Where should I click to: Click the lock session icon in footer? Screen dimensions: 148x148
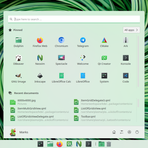point(129,132)
